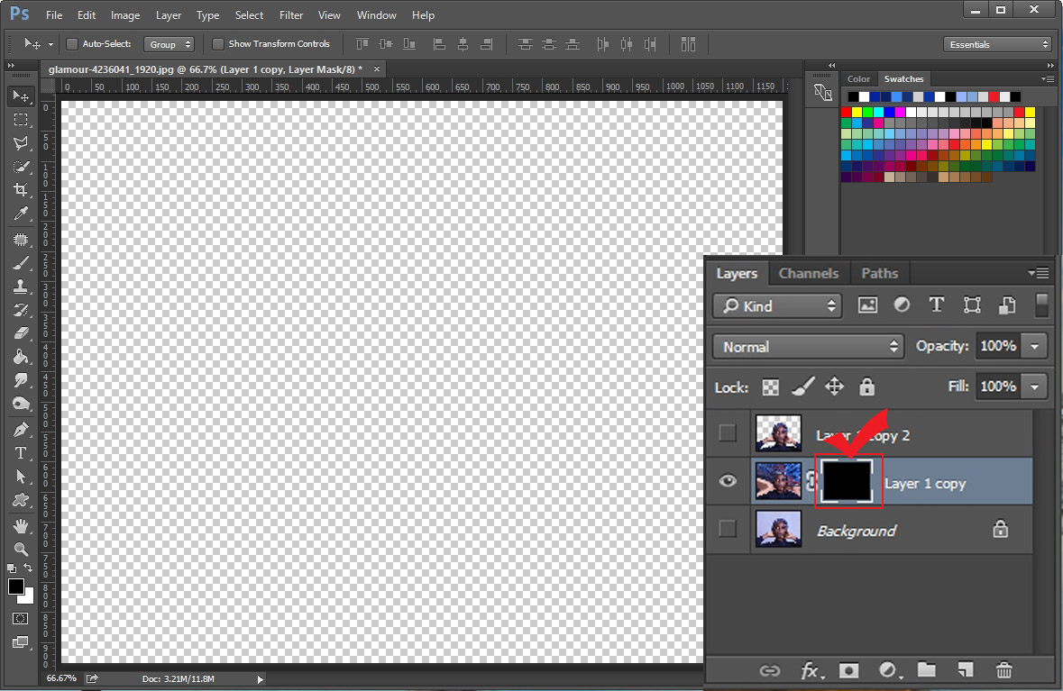Image resolution: width=1063 pixels, height=691 pixels.
Task: Open the Swatches panel flyout menu
Action: pos(1048,78)
